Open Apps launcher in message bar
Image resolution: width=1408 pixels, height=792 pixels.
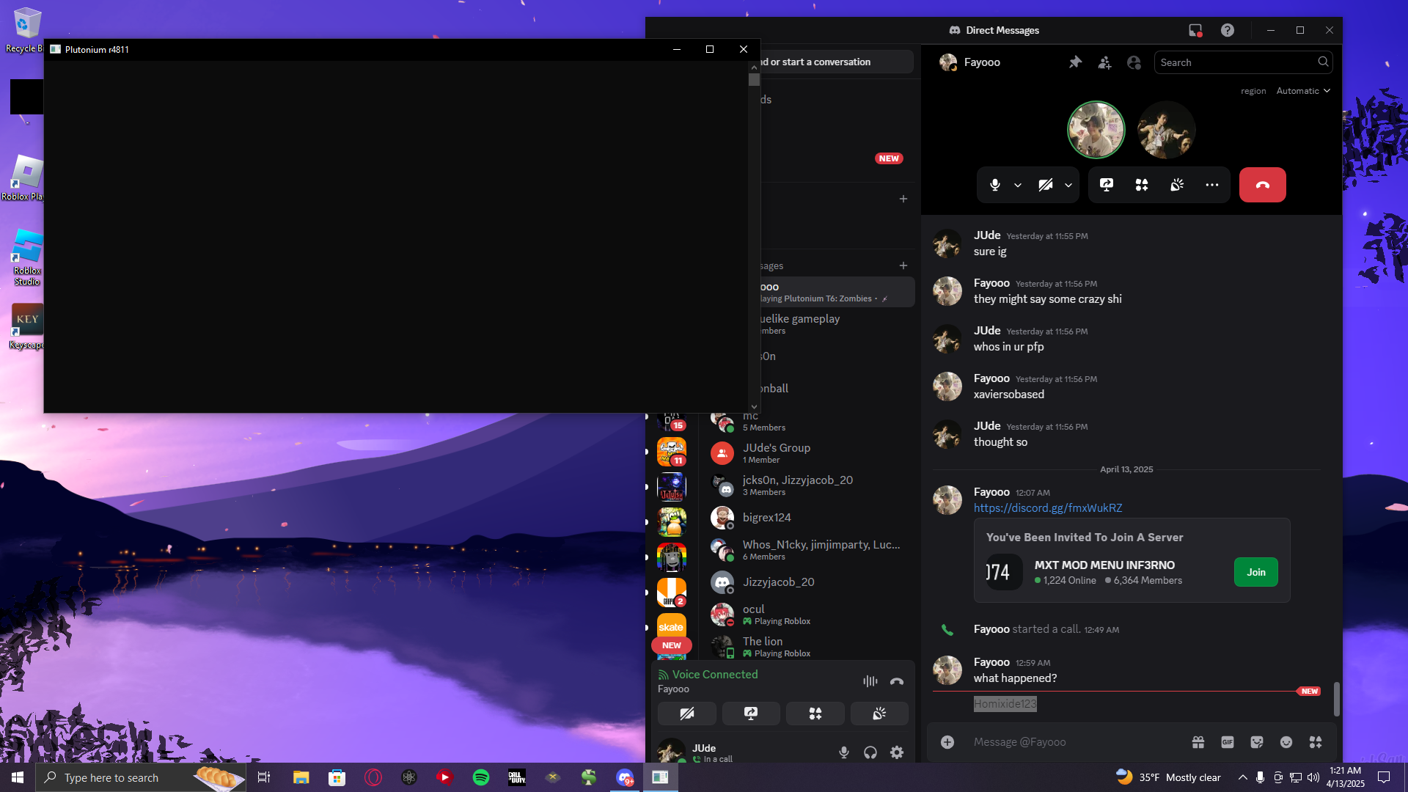click(x=1316, y=742)
